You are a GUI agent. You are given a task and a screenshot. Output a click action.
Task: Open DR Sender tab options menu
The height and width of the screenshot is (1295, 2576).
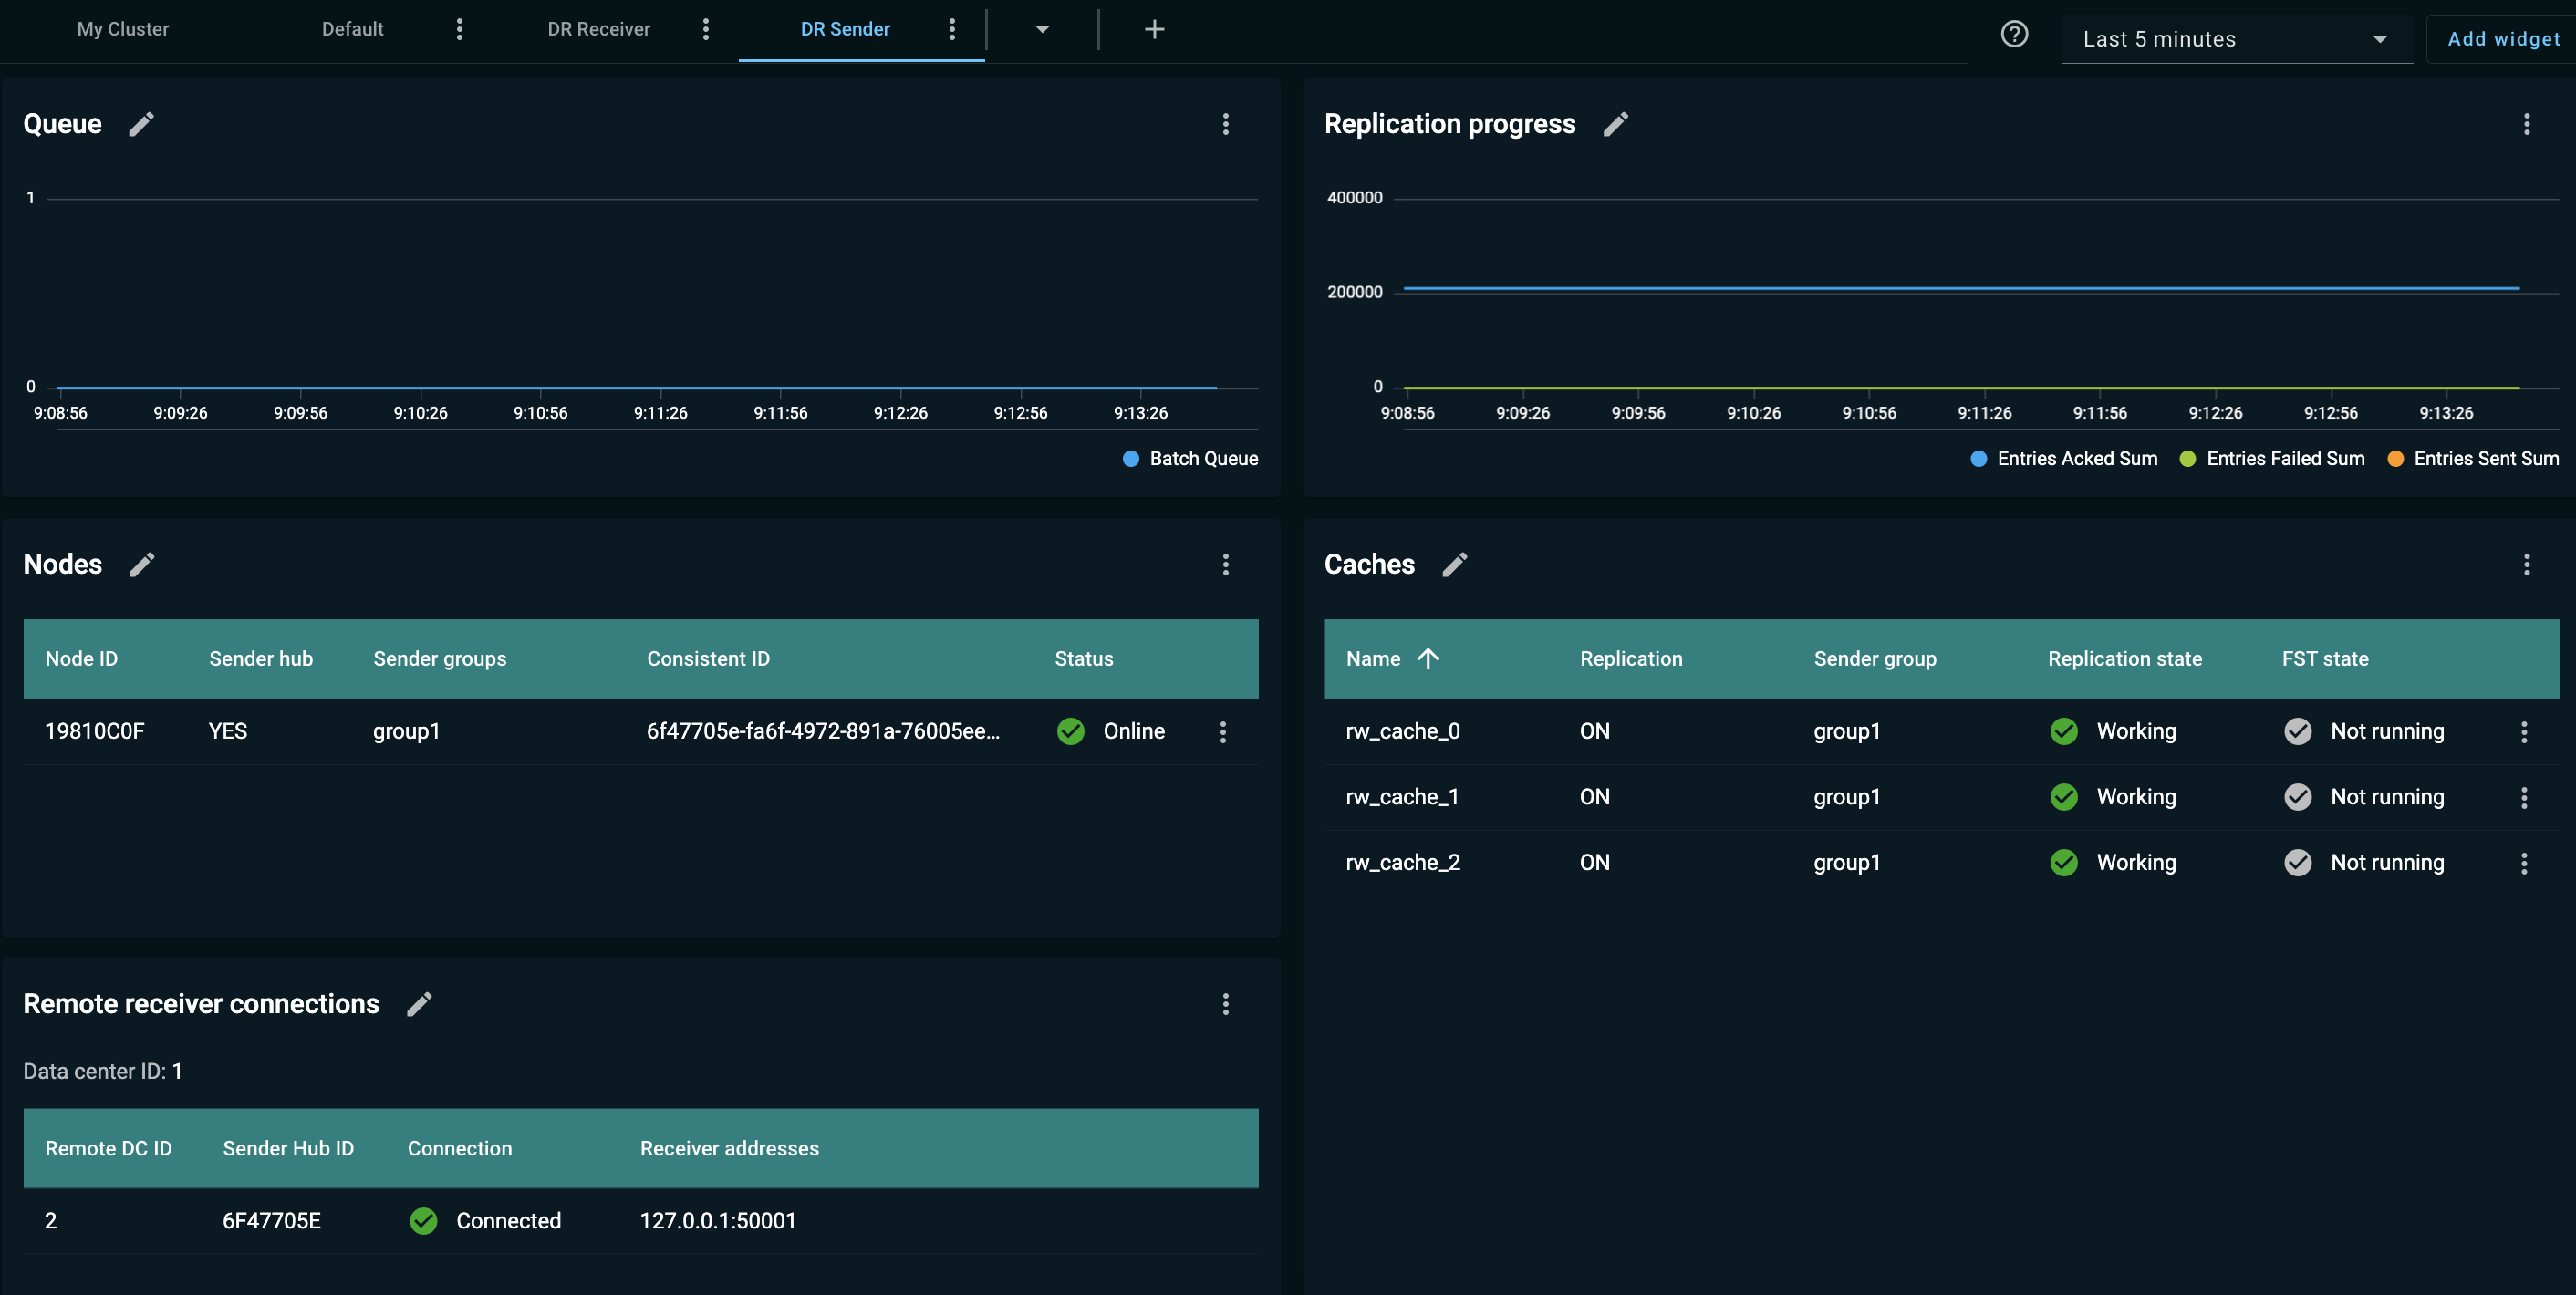951,29
